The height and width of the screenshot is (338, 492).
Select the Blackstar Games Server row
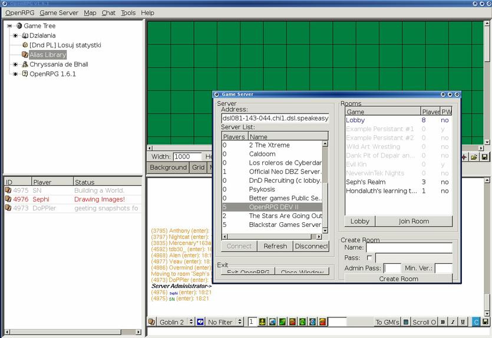click(x=272, y=225)
